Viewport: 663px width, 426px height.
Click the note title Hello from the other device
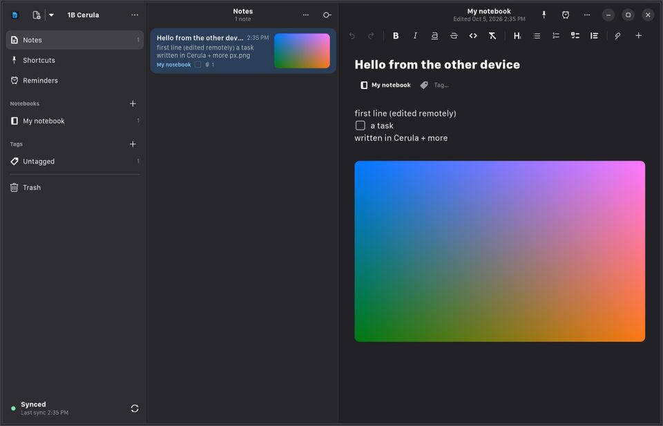pos(437,65)
